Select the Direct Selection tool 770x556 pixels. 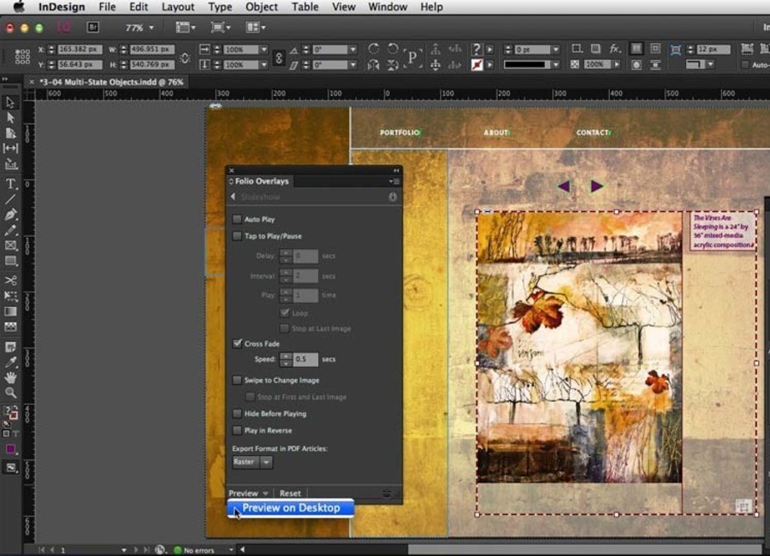tap(10, 117)
